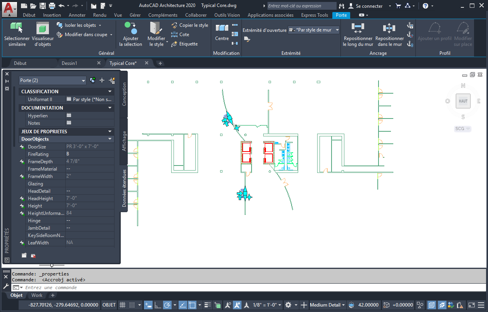
Task: Click the customization hamburger icon in status bar
Action: (x=482, y=305)
